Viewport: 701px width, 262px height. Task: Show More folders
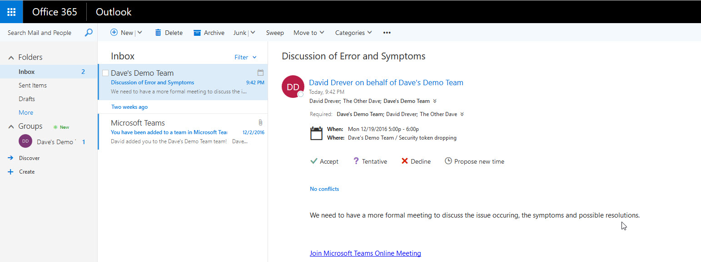tap(26, 112)
